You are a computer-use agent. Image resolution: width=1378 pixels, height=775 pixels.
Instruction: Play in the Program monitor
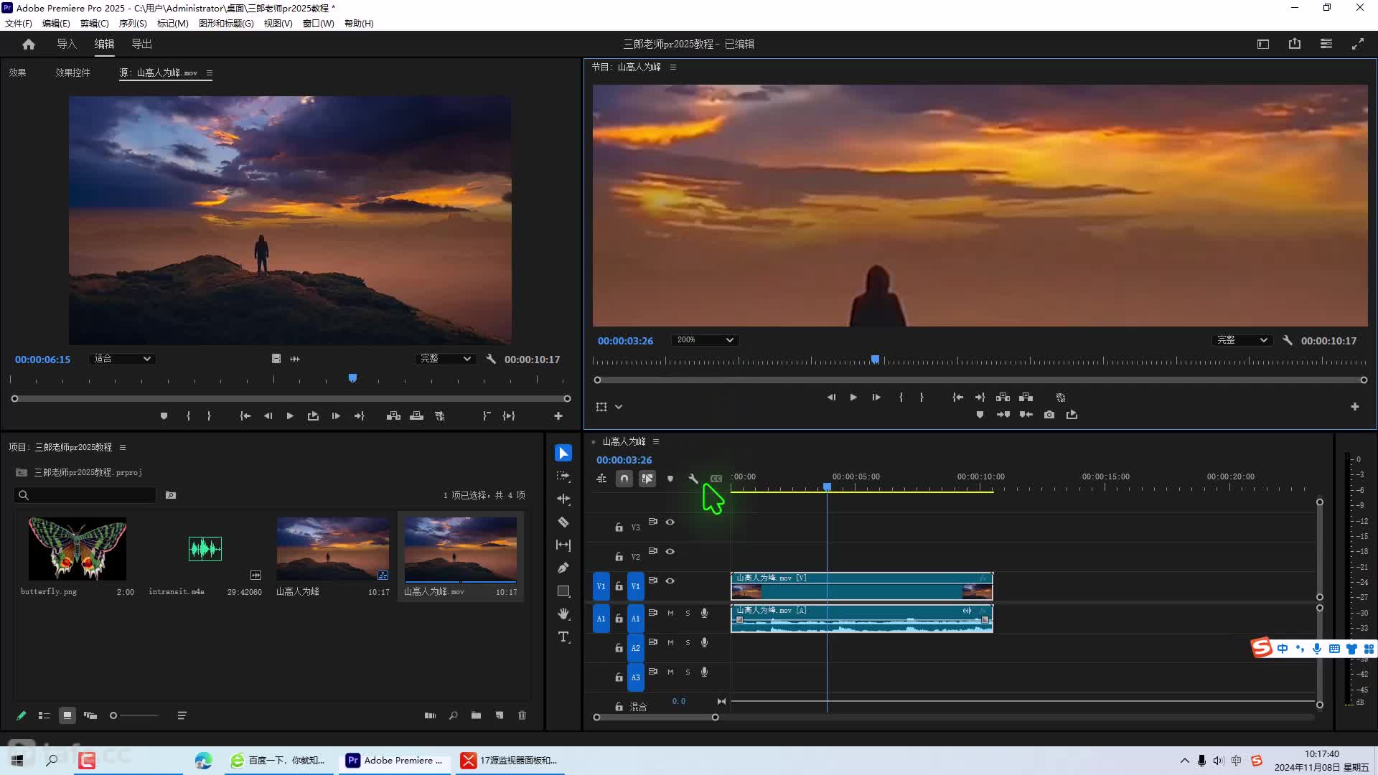point(853,398)
